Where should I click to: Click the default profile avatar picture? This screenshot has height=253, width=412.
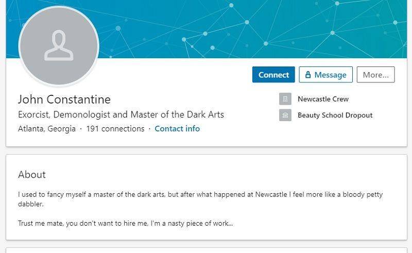[x=59, y=46]
